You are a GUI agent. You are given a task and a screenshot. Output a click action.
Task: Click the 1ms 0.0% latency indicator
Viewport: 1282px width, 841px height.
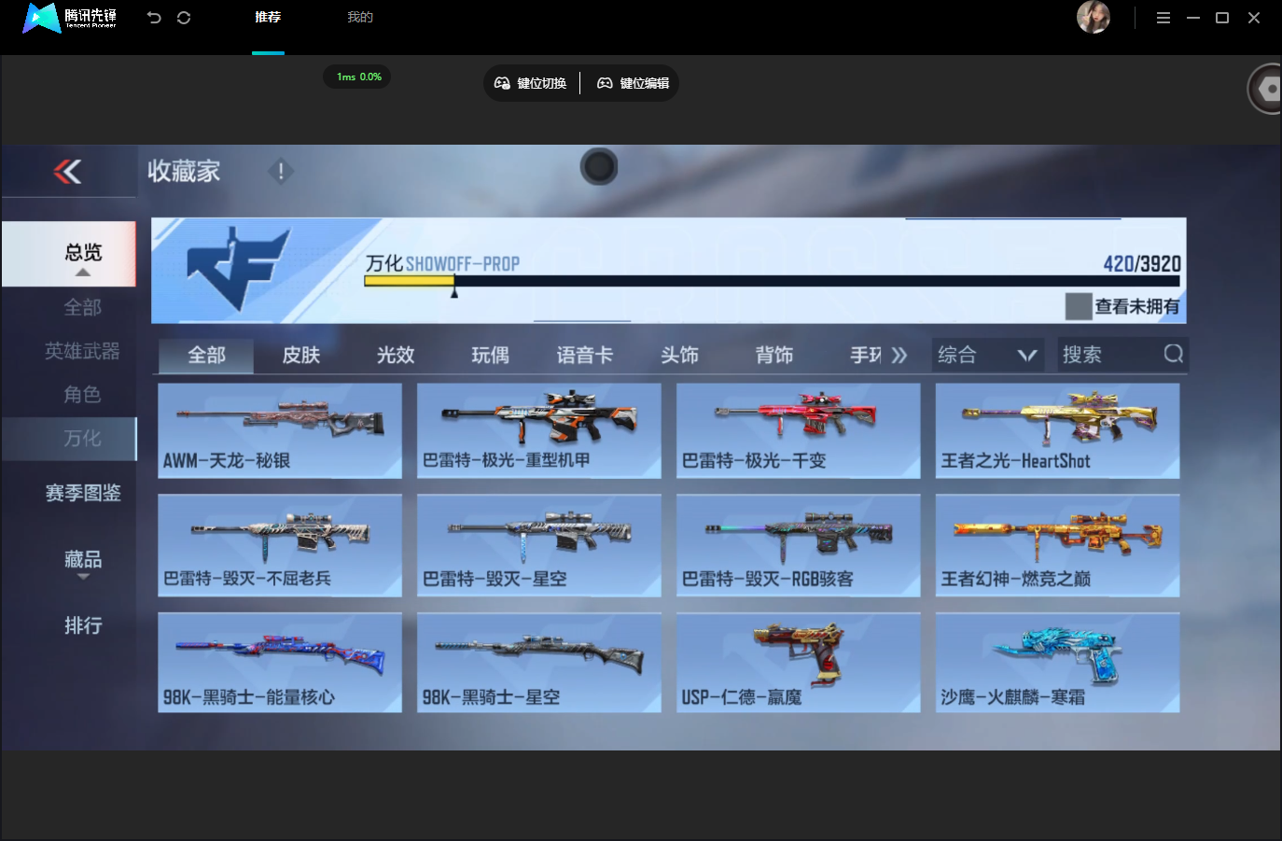358,77
